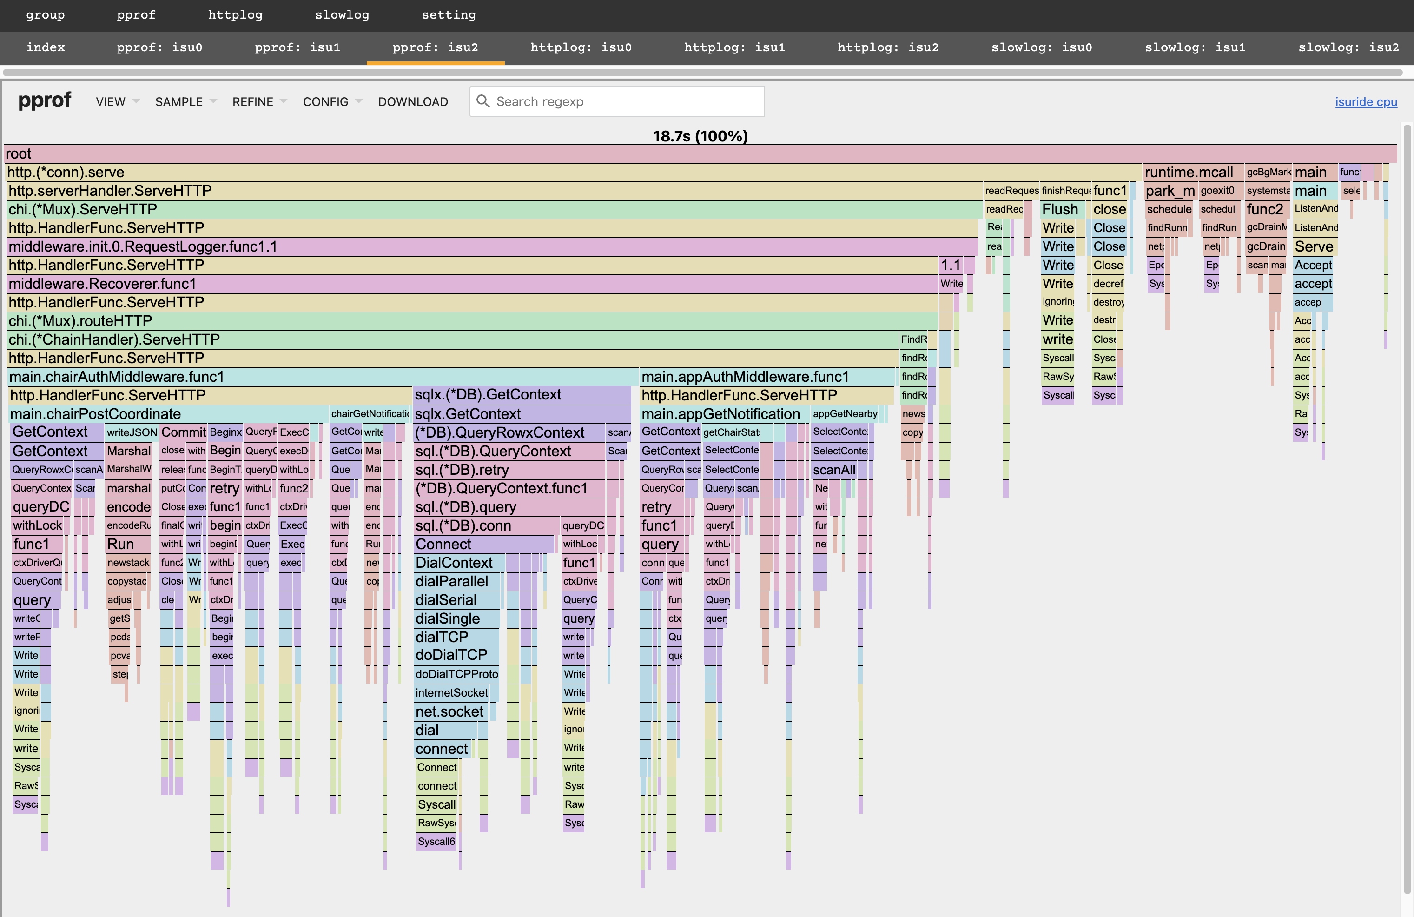Switch to httplog: isu0 tab
The image size is (1414, 917).
point(581,47)
